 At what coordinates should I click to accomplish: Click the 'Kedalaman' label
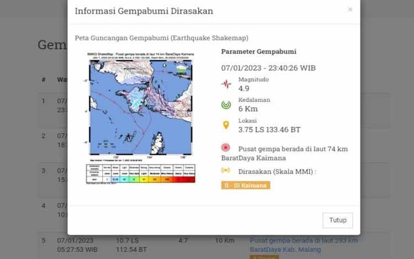[x=254, y=100]
